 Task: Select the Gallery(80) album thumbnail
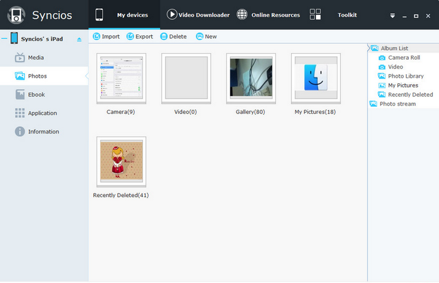[x=251, y=78]
